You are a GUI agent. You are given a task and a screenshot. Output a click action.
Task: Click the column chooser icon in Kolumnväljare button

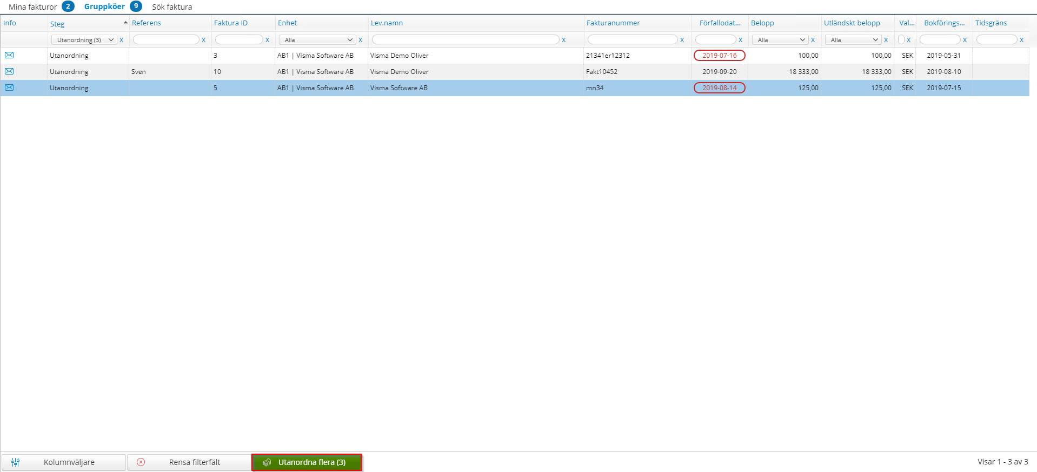(15, 462)
